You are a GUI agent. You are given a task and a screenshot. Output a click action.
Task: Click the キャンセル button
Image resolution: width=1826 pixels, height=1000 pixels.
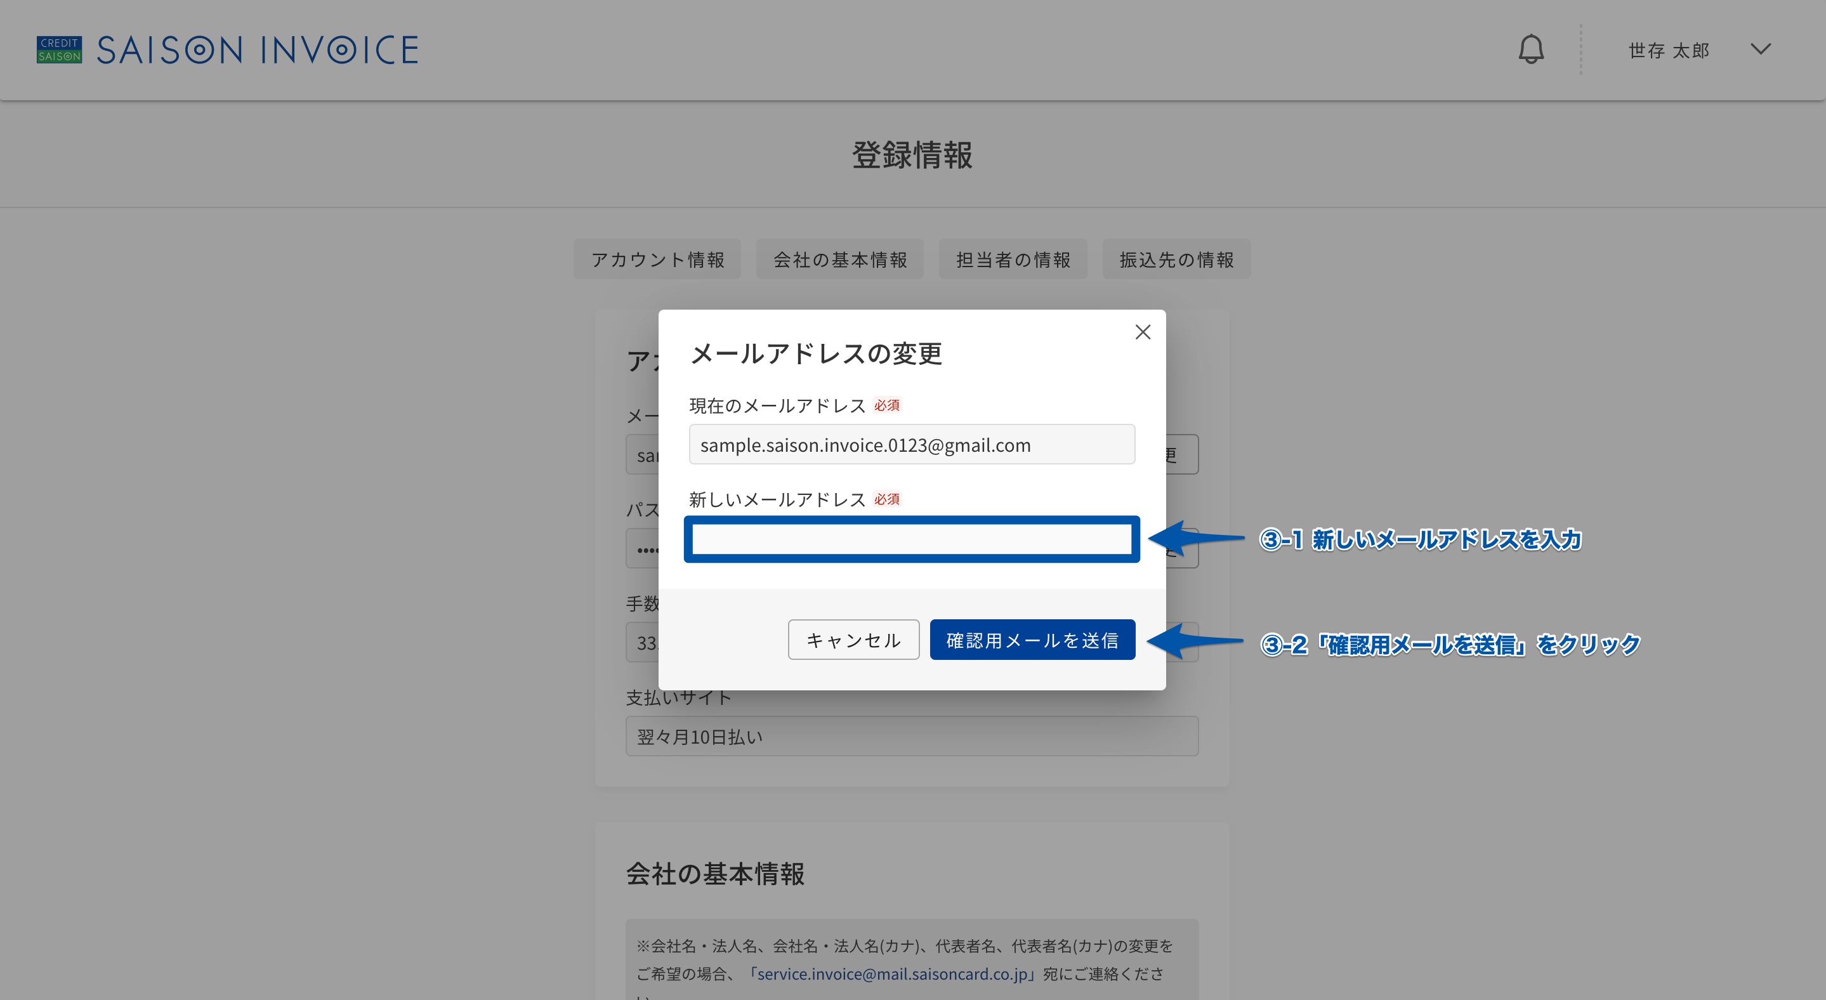click(x=853, y=640)
